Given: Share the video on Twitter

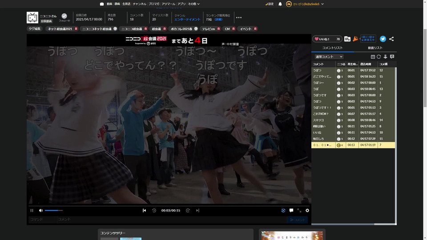Looking at the screenshot, I should (383, 39).
